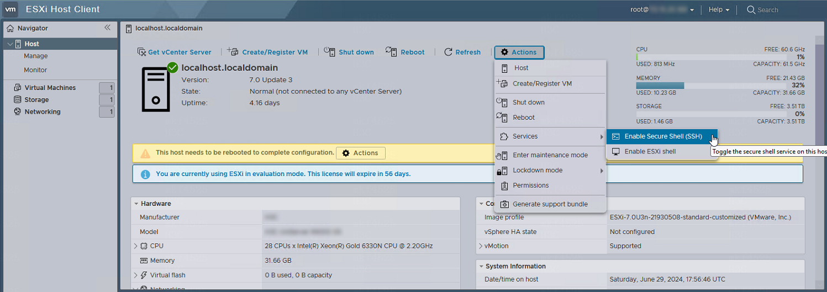Open the root@ user dropdown

[x=662, y=9]
